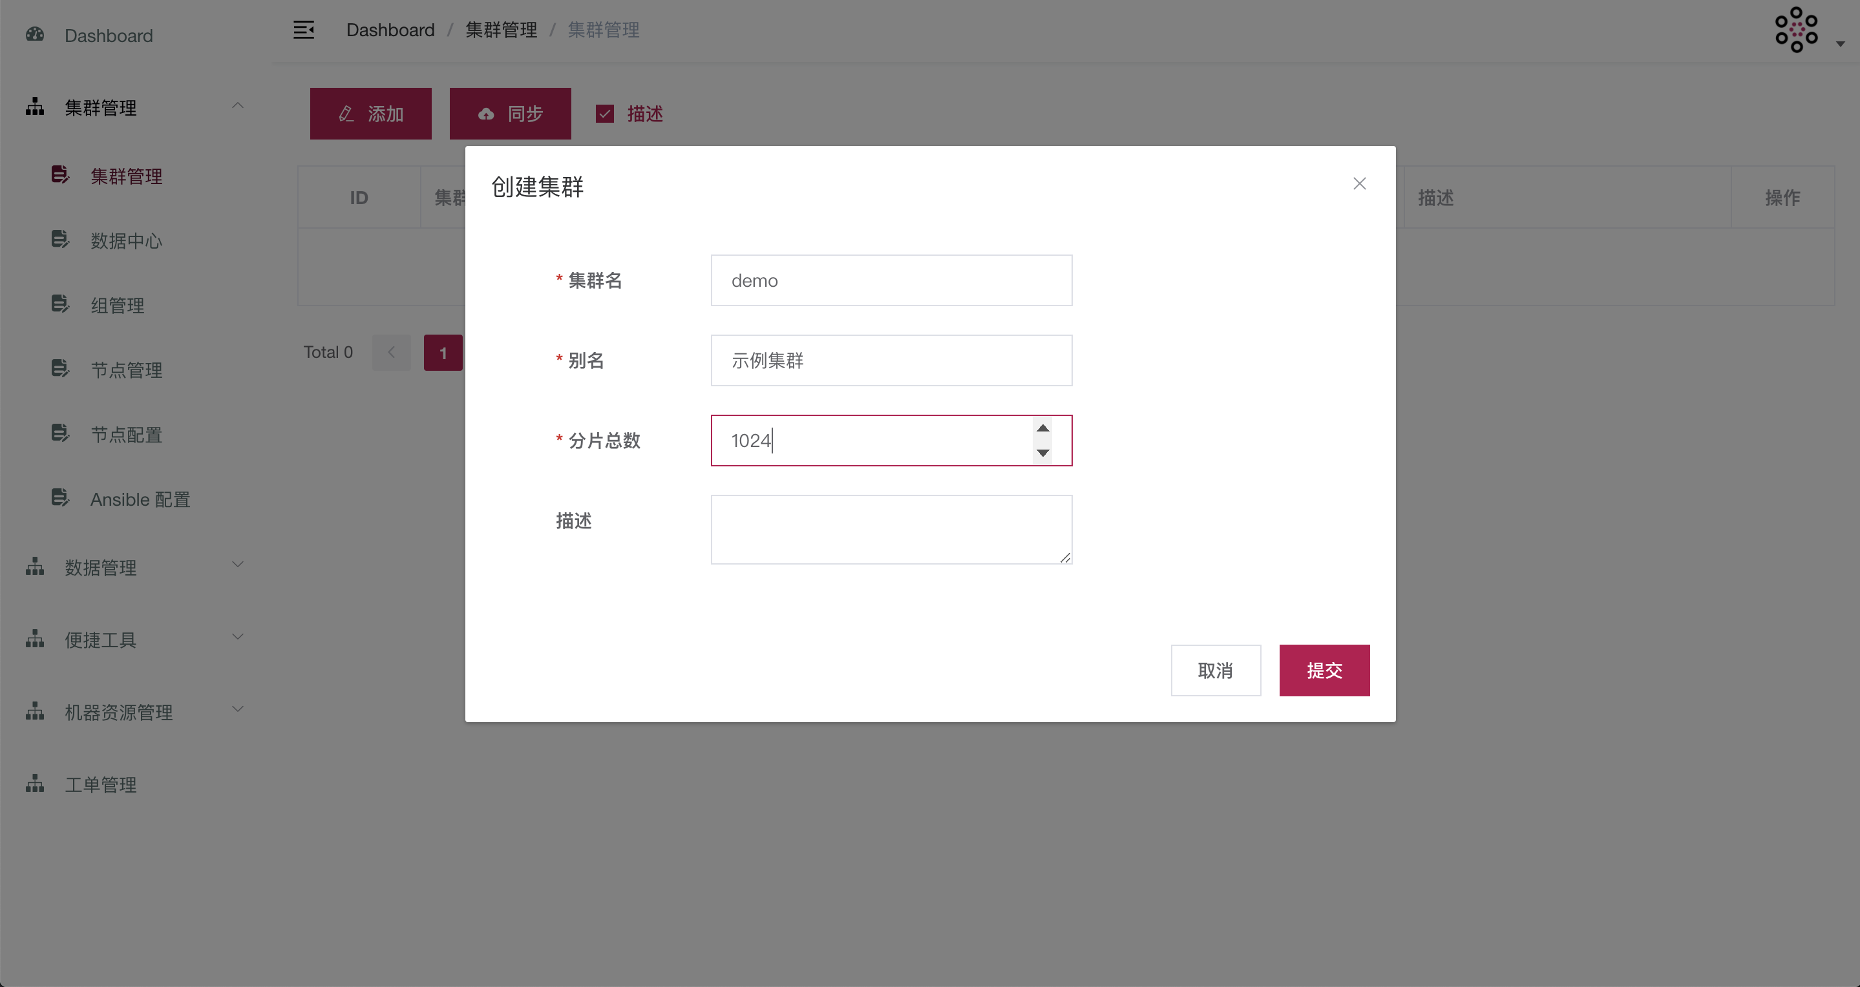Click the Dashboard breadcrumb link
Image resolution: width=1860 pixels, height=987 pixels.
[390, 30]
